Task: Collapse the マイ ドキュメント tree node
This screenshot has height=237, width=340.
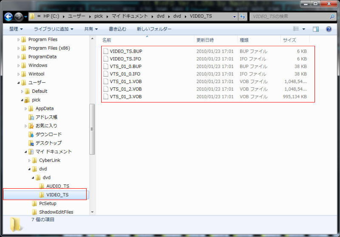Action: tap(25, 152)
